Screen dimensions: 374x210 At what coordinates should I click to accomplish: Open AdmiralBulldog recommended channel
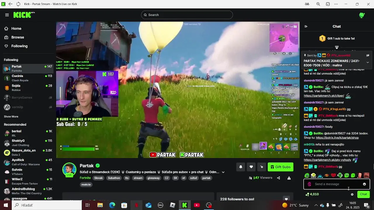[28, 191]
